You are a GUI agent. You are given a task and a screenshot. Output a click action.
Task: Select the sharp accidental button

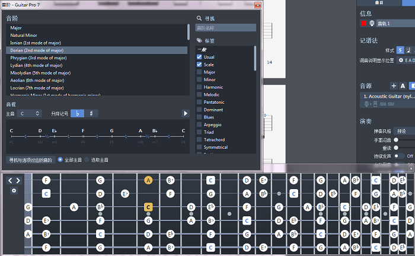click(92, 113)
